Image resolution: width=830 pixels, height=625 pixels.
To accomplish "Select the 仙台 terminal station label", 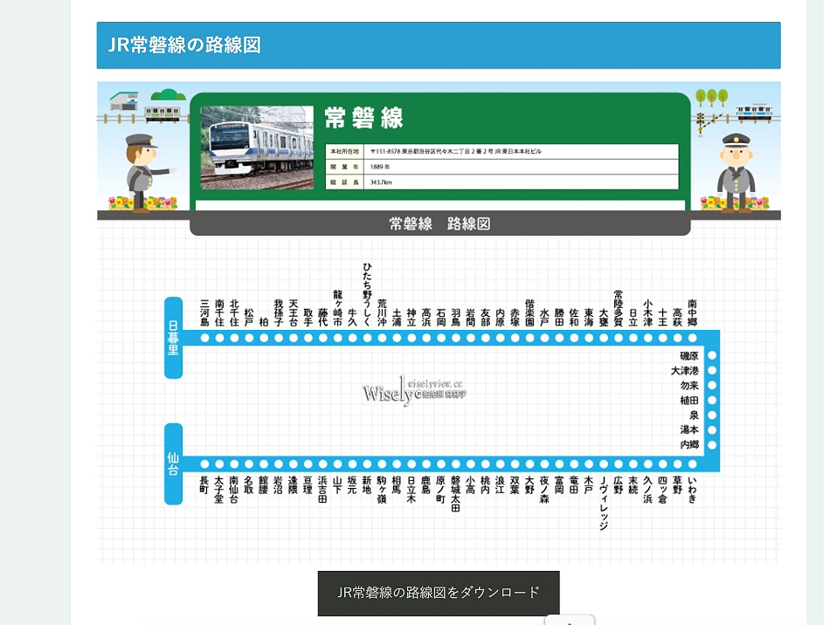I will pos(174,464).
